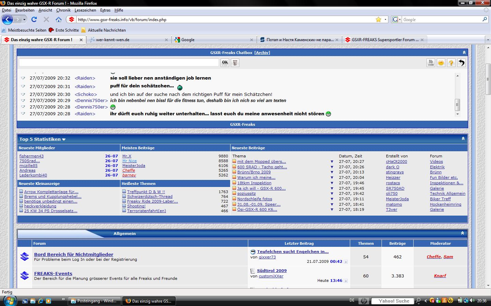Click the OK button in the chatbox
Screen dimensions: 491x306
coord(225,62)
